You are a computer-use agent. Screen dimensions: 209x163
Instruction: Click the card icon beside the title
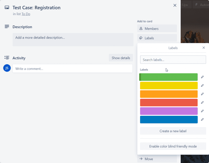[x=7, y=7]
